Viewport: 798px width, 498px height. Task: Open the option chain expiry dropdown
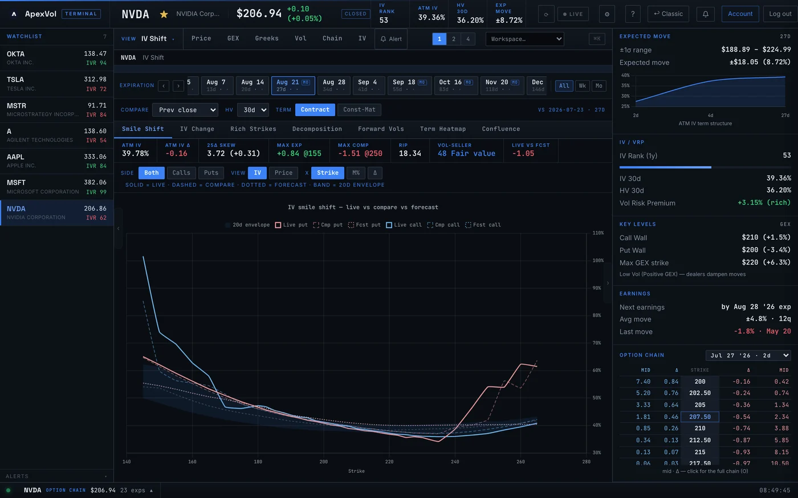[x=748, y=355]
